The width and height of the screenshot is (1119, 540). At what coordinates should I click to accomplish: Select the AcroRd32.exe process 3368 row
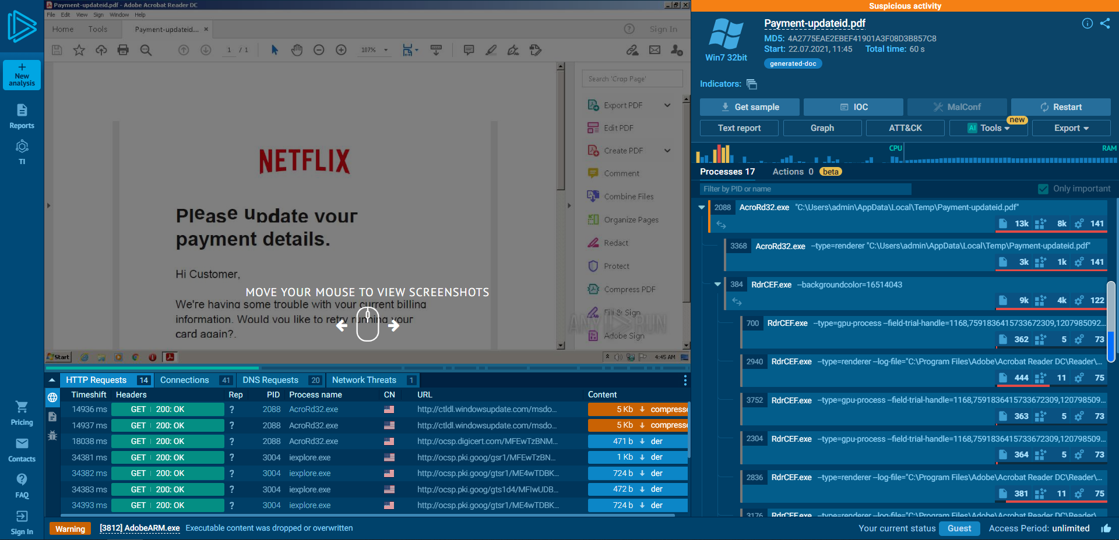tap(916, 254)
